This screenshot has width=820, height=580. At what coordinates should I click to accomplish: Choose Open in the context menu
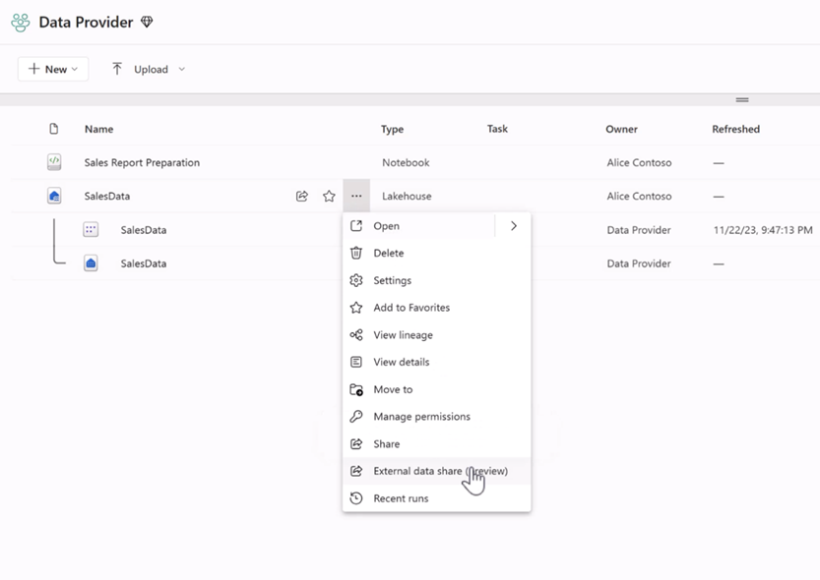click(x=387, y=226)
